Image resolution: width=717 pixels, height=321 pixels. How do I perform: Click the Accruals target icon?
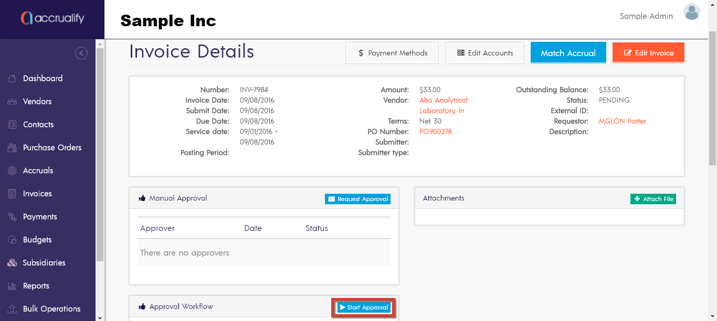[x=12, y=171]
